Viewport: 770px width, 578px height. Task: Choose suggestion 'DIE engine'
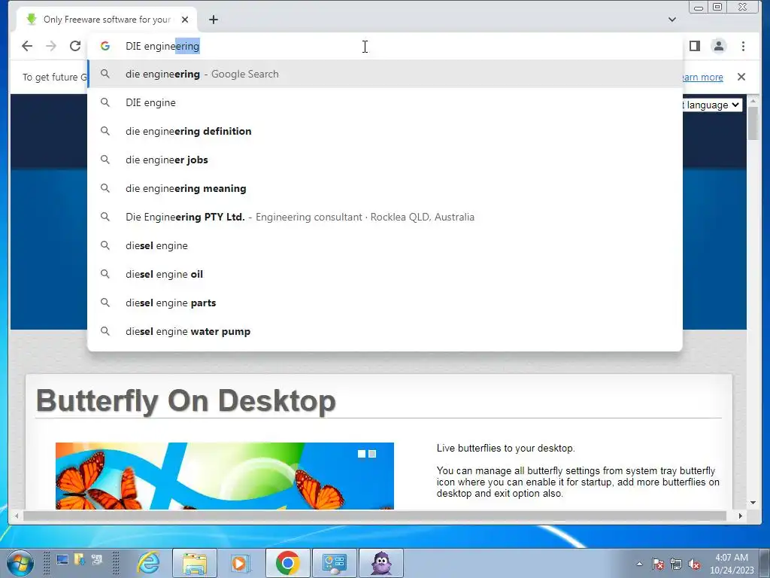(385, 102)
